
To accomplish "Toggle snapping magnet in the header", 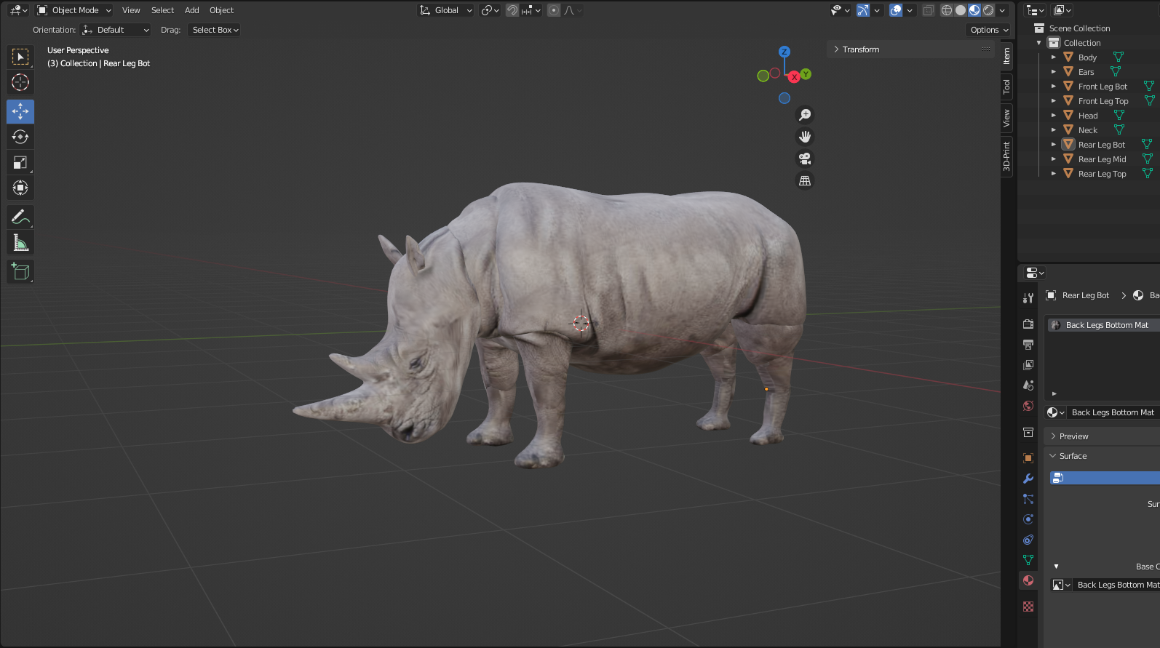I will click(512, 10).
